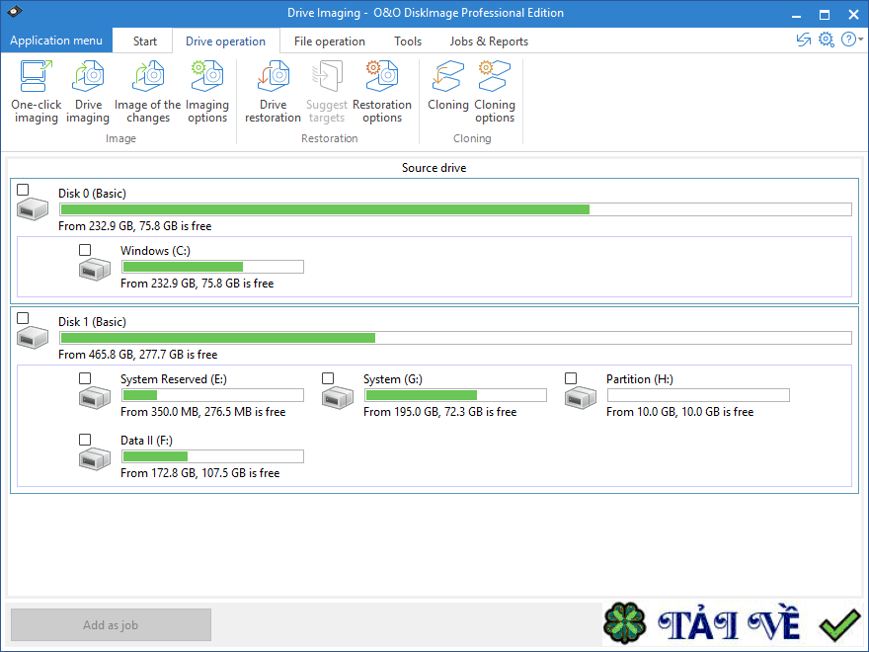
Task: Click 'From 465.8 GB, 277.7 GB is free' text
Action: pos(138,355)
